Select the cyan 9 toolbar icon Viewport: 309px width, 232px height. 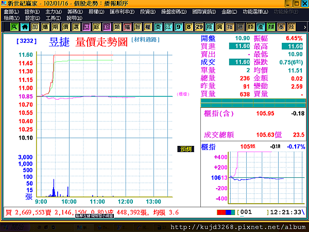178,27
